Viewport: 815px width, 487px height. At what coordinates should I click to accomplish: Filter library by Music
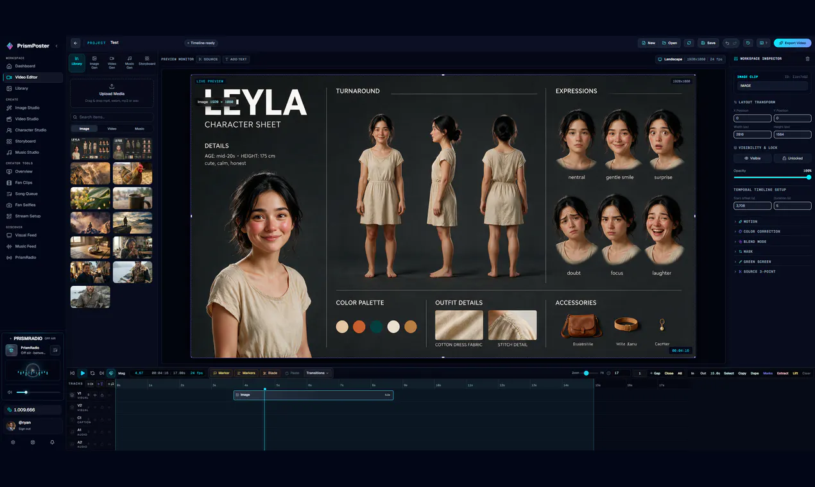click(139, 129)
